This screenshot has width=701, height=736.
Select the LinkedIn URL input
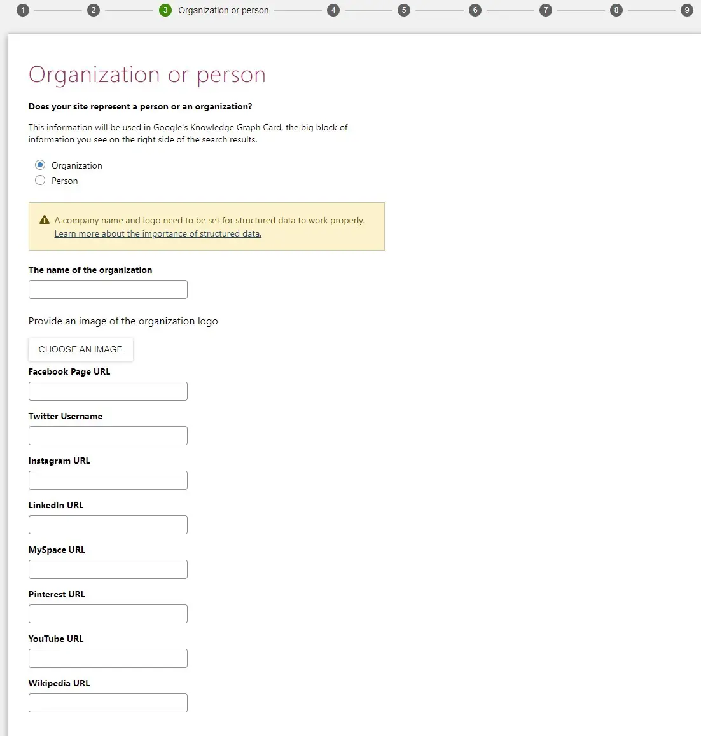point(108,525)
